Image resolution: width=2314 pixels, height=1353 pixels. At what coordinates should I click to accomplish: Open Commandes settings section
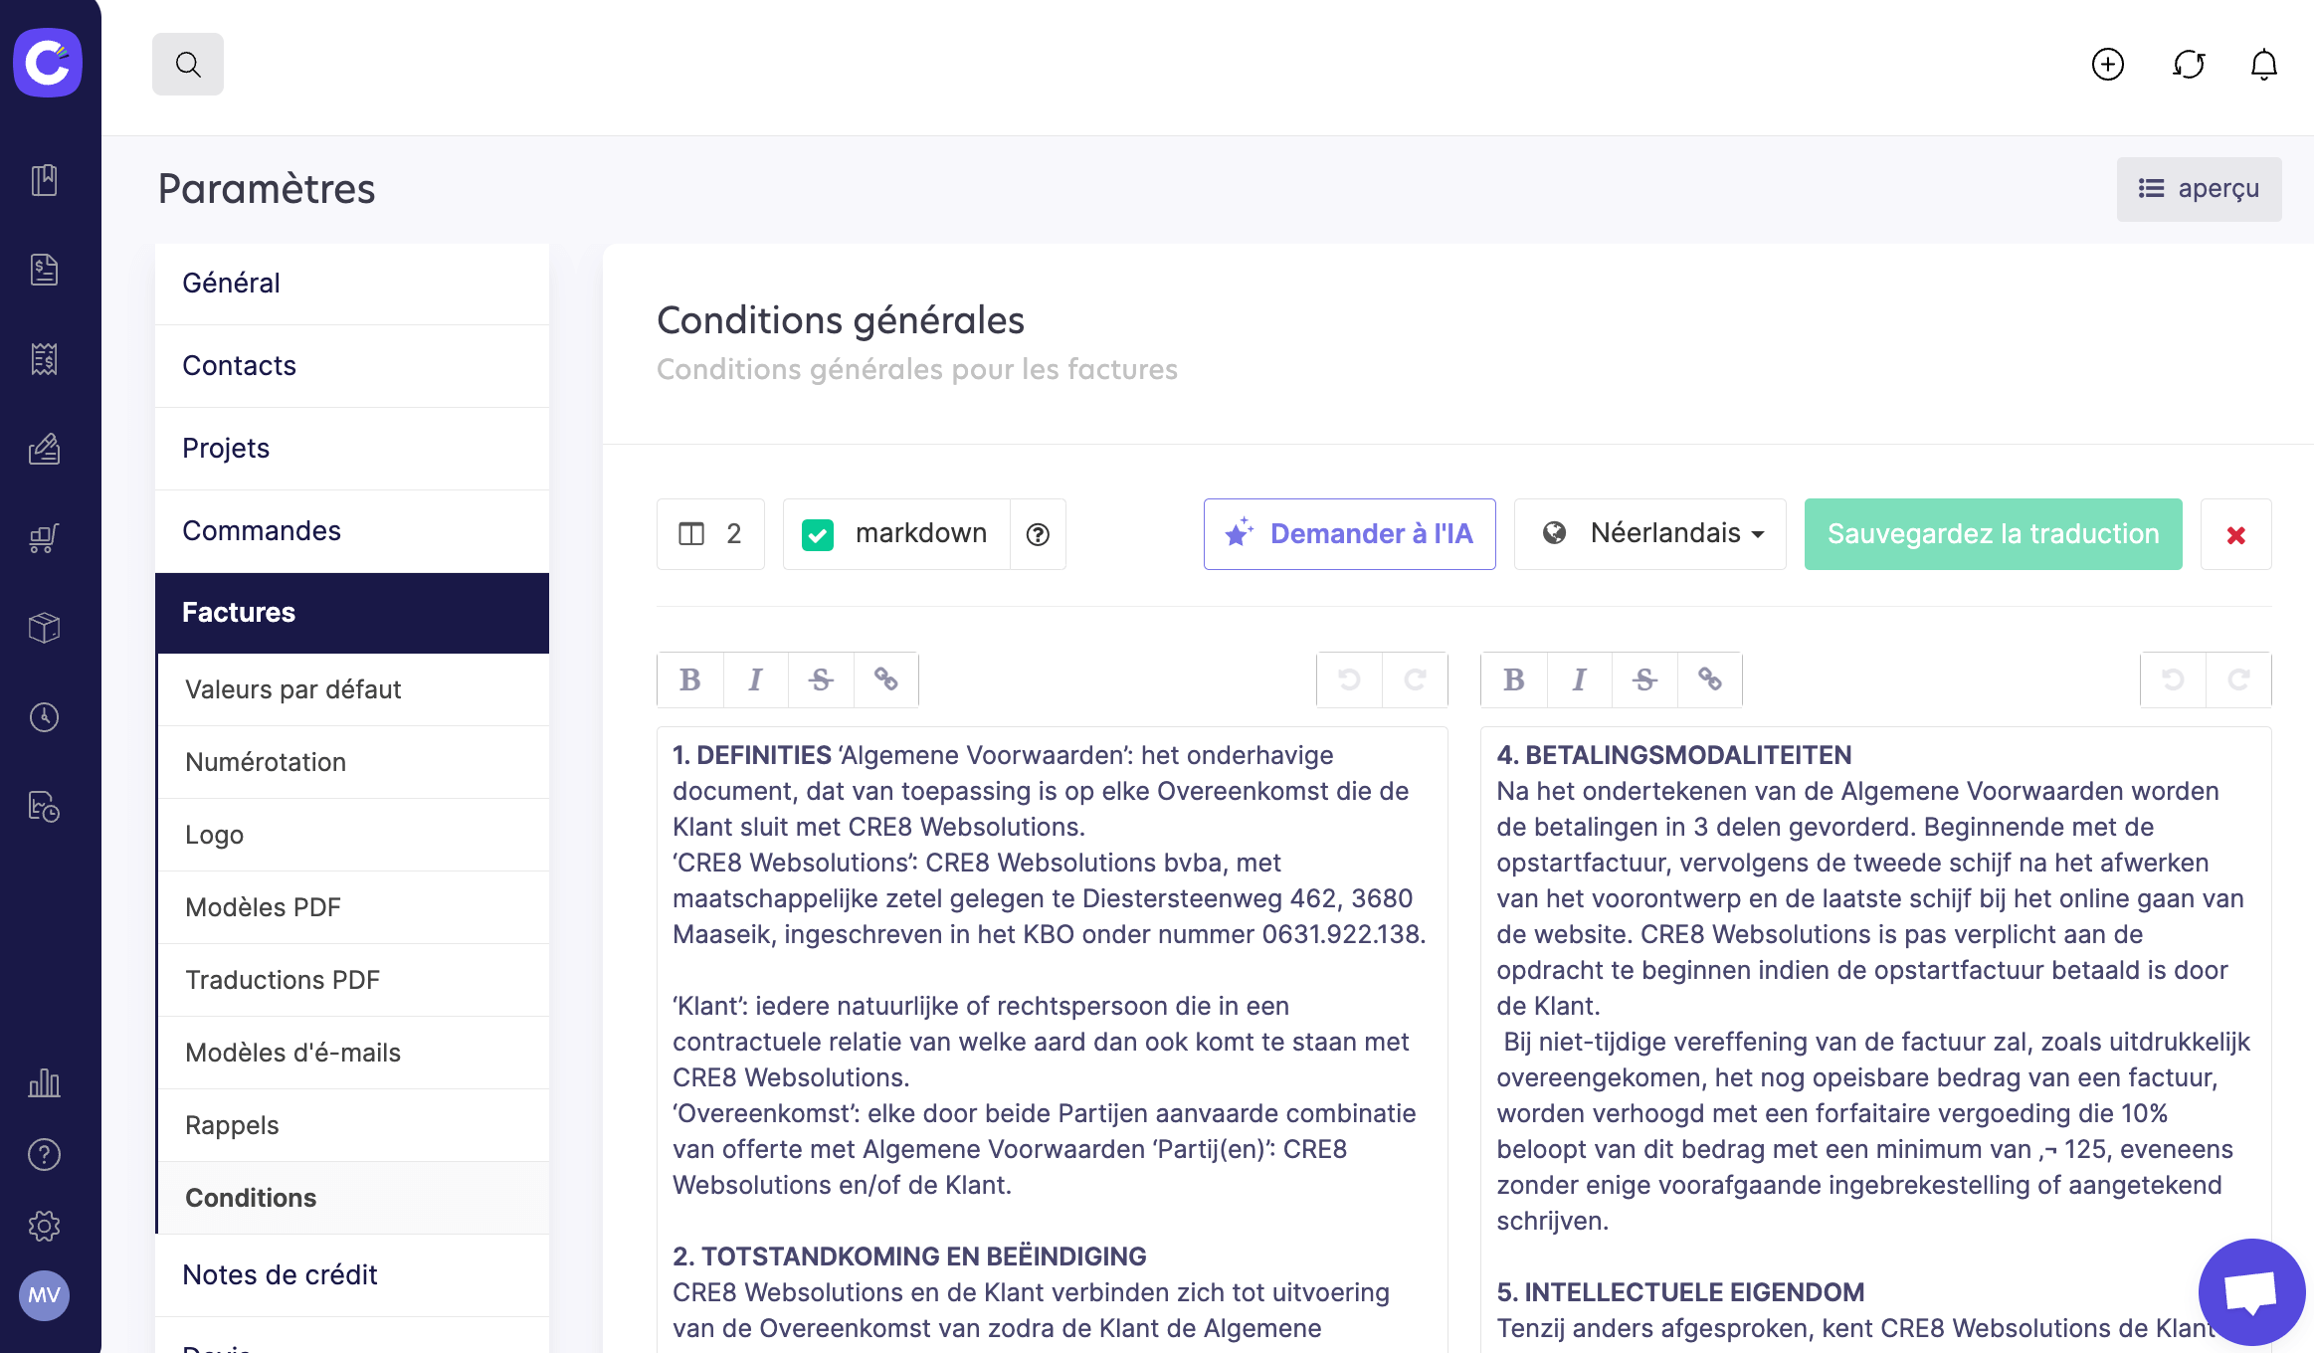click(352, 531)
